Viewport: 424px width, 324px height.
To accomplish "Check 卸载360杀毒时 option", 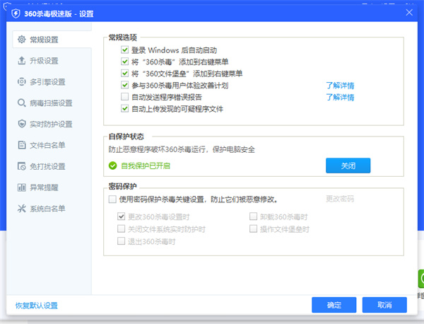I will [253, 216].
